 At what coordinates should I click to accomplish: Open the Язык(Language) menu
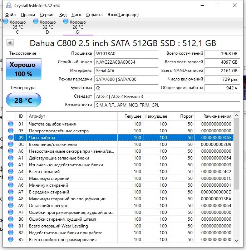[x=123, y=15]
